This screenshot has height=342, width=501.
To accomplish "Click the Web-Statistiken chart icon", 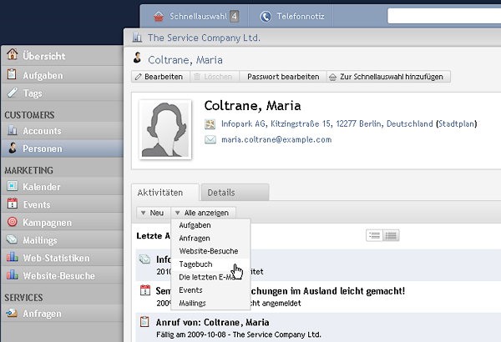I will coord(13,257).
